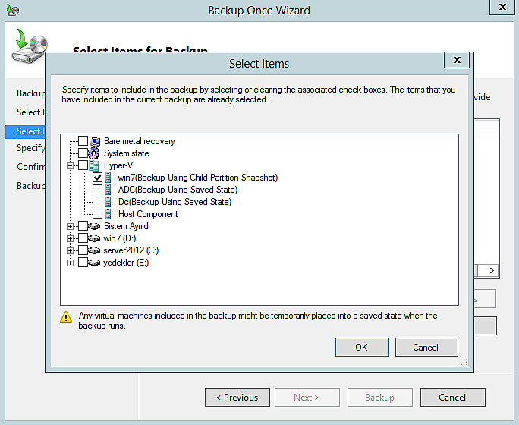This screenshot has height=425, width=519.
Task: Click the win7 (D:) drive icon
Action: click(x=94, y=238)
